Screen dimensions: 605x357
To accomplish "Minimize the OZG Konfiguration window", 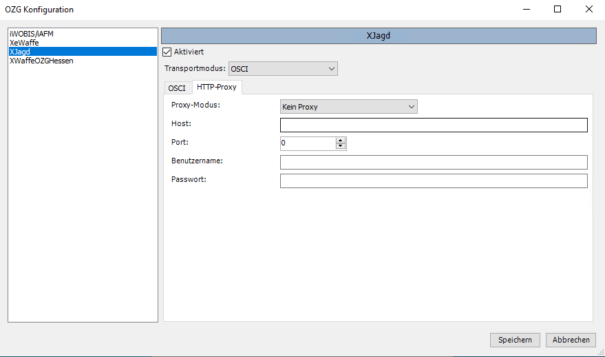I will [x=526, y=10].
